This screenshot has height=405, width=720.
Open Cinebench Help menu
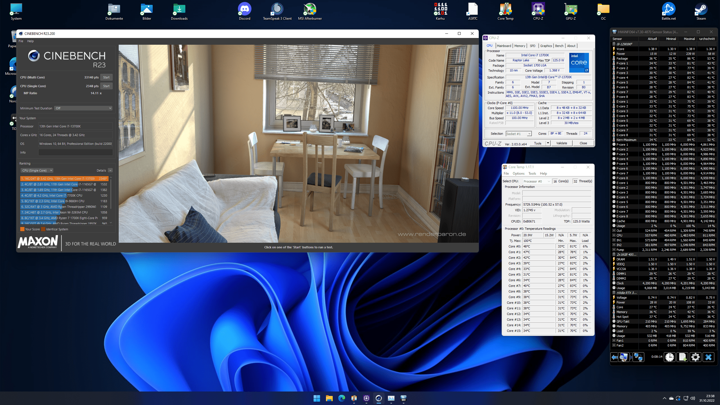coord(30,41)
